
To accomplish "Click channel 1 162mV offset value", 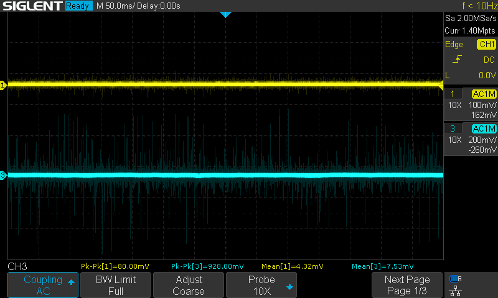I will (x=484, y=115).
